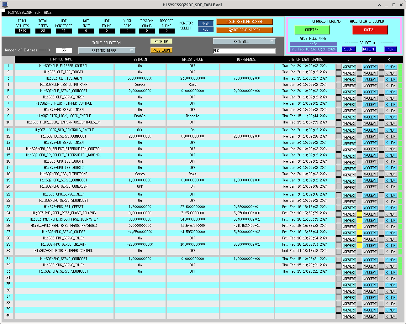Viewport: 406px width, 324px height.
Task: Click the TIME OF LAST CHANGE header
Action: tap(305, 59)
